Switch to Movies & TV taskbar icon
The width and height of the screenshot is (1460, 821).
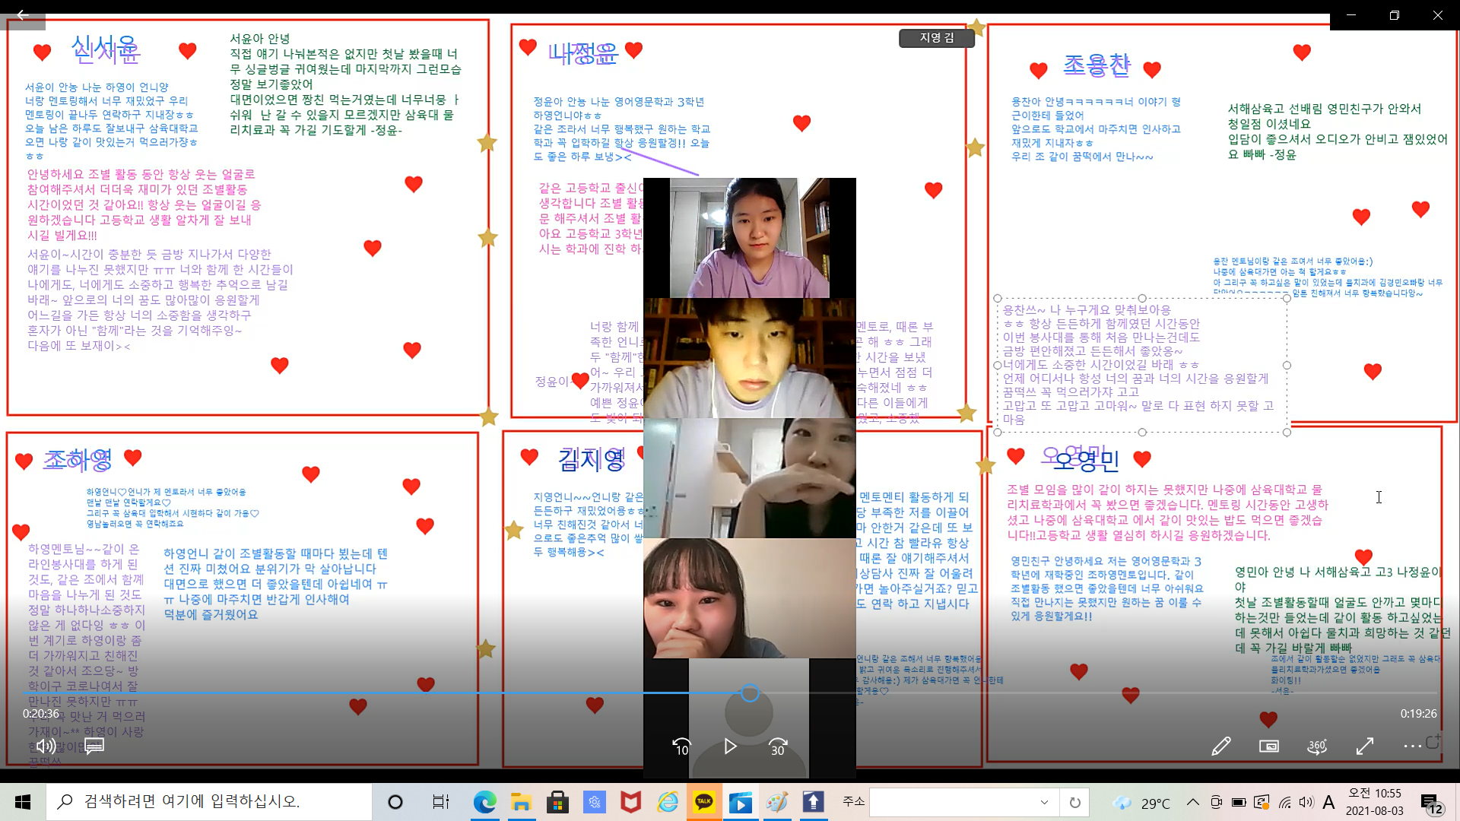coord(741,802)
